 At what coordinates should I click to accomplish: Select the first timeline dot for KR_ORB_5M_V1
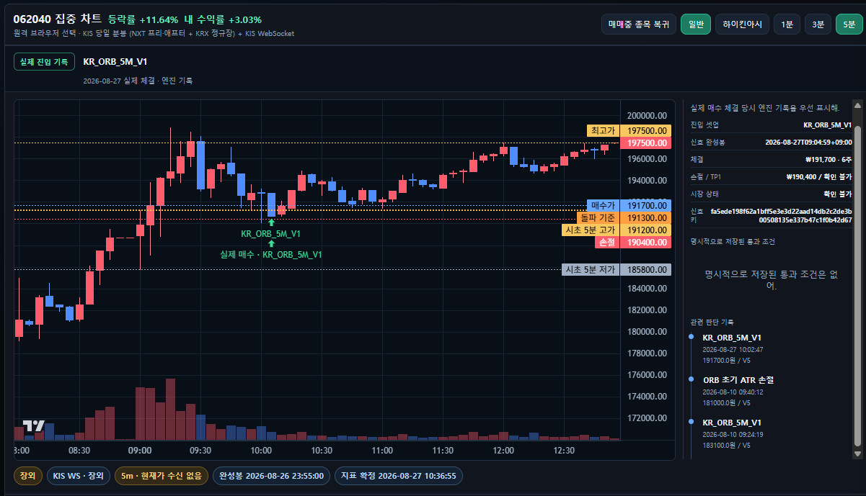(692, 337)
